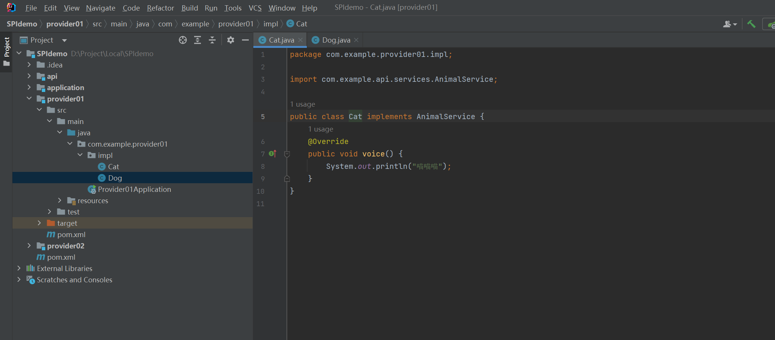Open the user account icon dropdown

[x=730, y=24]
